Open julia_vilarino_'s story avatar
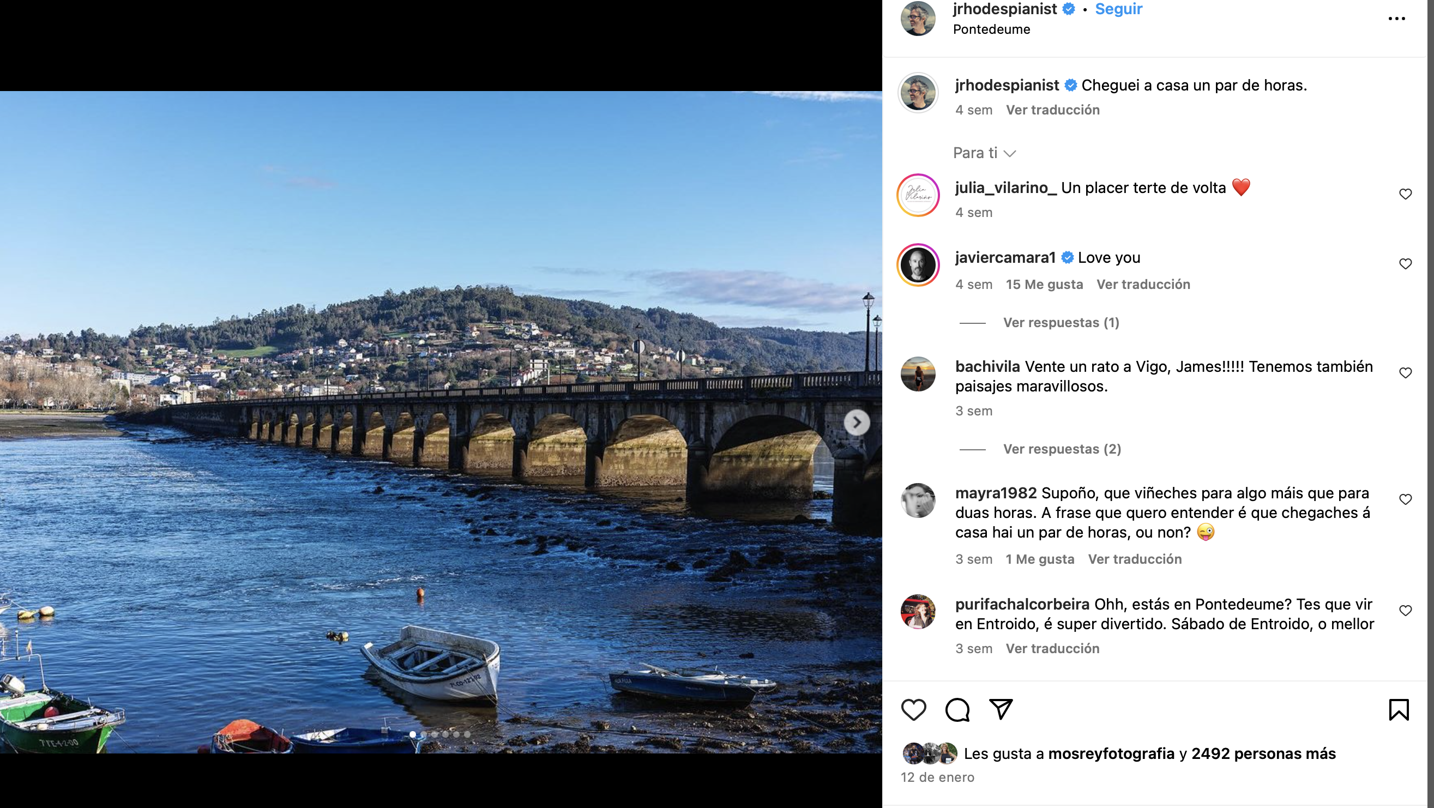Viewport: 1434px width, 808px height. pos(918,195)
